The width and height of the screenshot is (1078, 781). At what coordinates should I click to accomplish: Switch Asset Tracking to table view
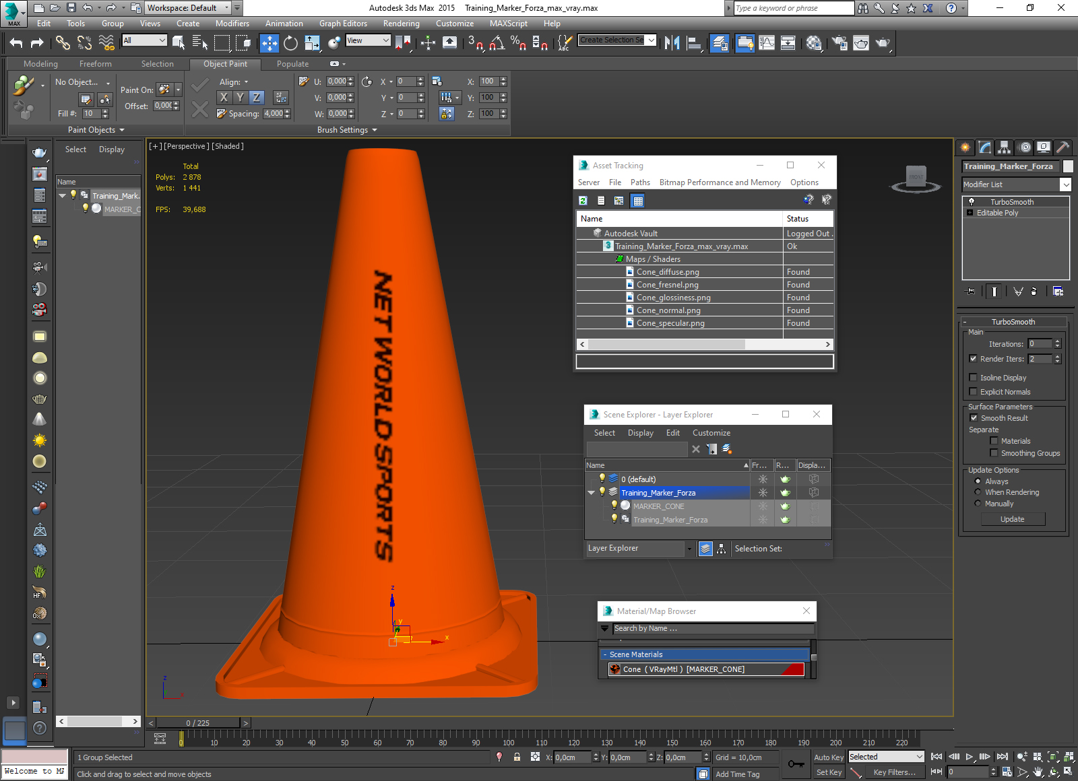[x=637, y=201]
